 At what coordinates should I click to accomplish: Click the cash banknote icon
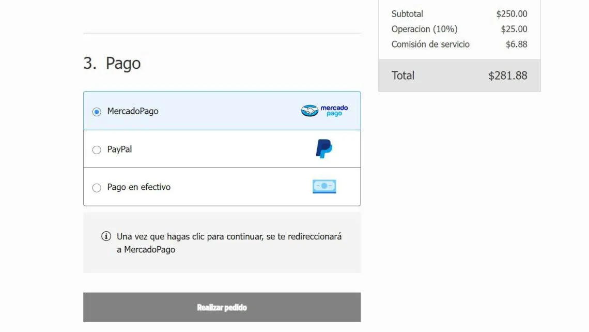324,187
